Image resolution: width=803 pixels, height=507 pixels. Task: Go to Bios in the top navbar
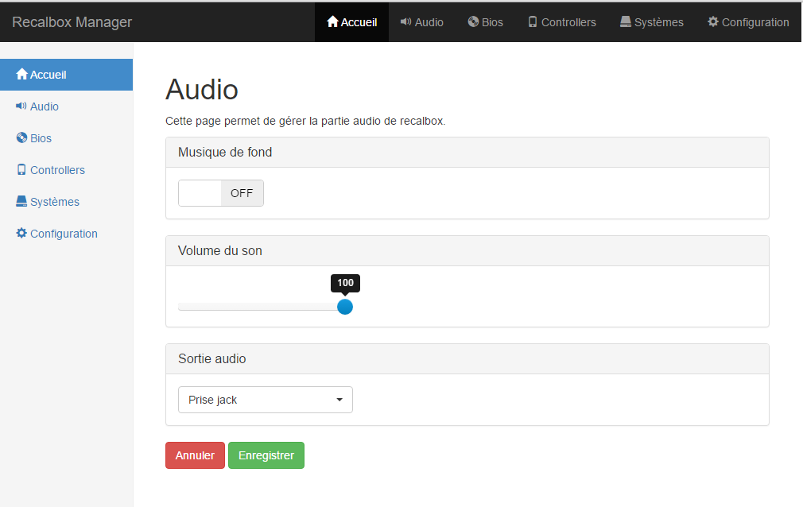[486, 22]
